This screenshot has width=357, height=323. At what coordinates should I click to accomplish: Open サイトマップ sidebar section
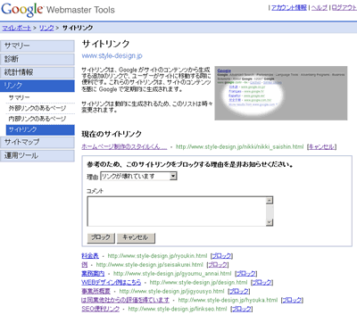tap(37, 143)
